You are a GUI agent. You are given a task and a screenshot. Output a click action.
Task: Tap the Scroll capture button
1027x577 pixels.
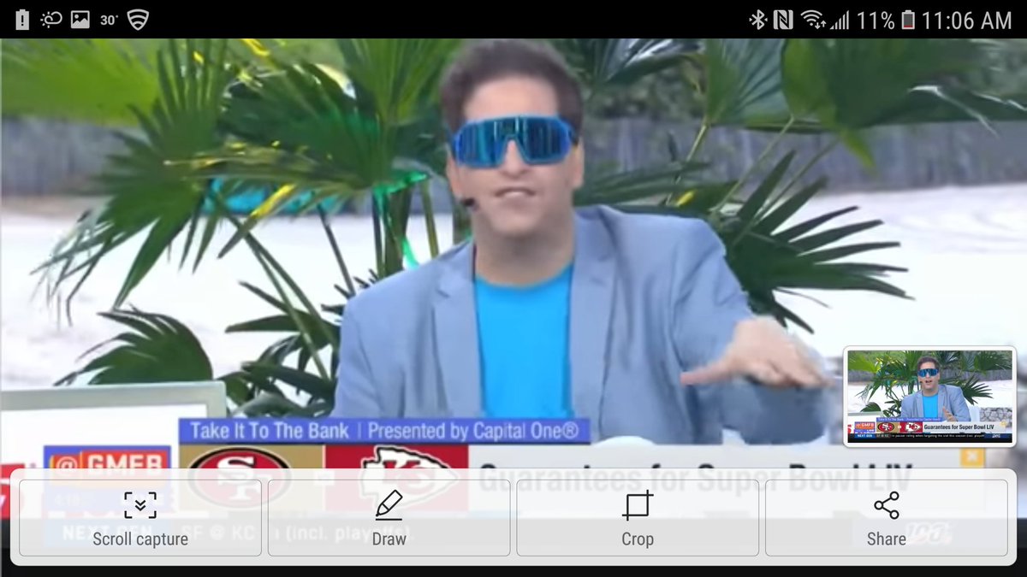pyautogui.click(x=140, y=518)
